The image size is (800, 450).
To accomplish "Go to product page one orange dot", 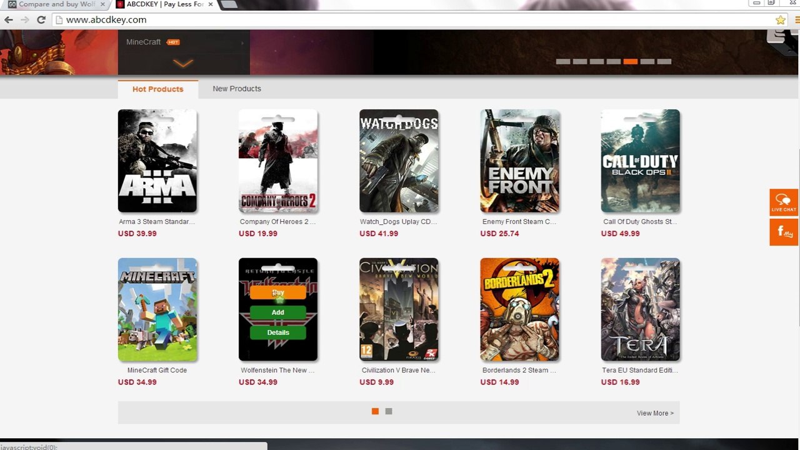I will [375, 411].
